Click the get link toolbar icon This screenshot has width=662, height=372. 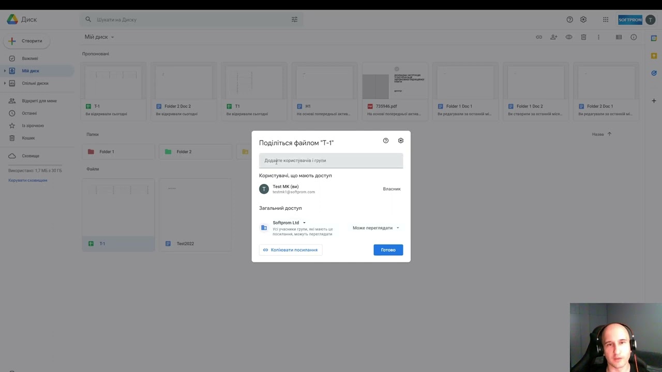[x=539, y=37]
